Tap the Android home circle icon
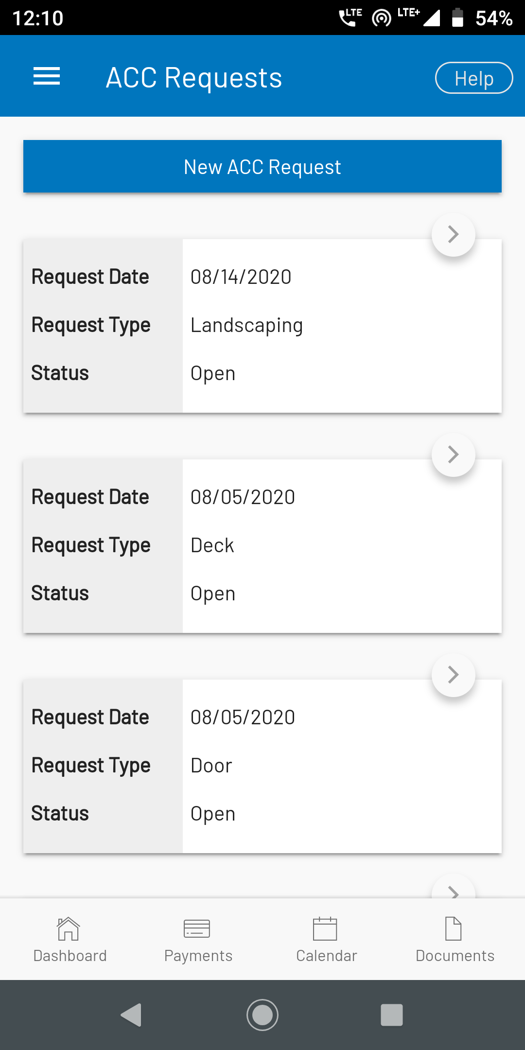The image size is (525, 1050). click(x=262, y=1015)
